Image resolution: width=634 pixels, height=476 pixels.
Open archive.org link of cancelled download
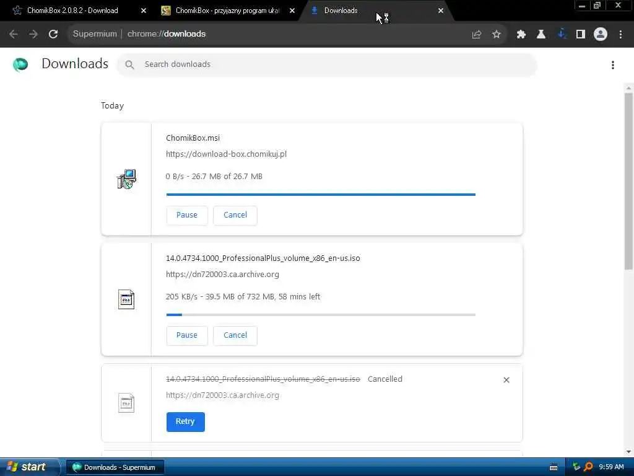(x=222, y=395)
